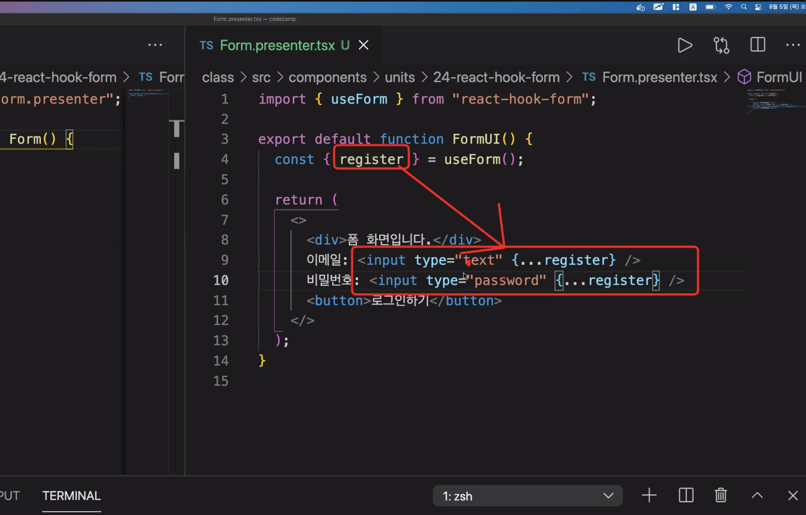This screenshot has width=806, height=515.
Task: Open the left editor's More Actions ellipsis
Action: coord(155,45)
